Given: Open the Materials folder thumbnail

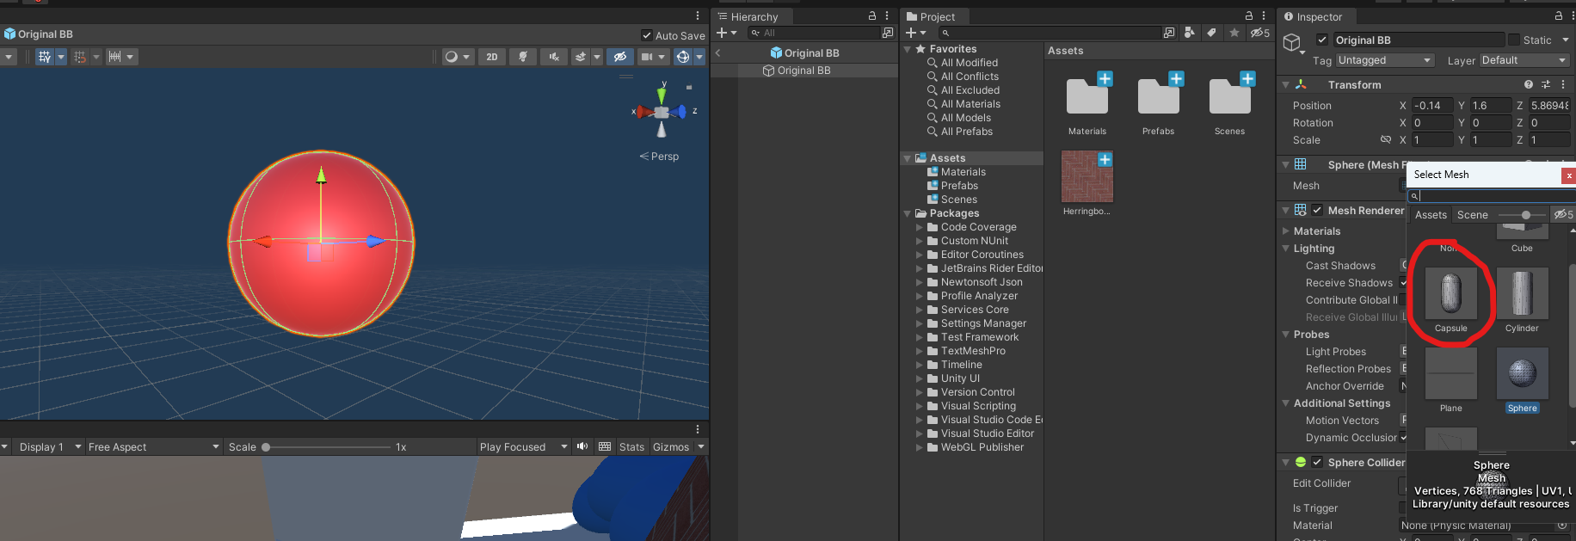Looking at the screenshot, I should (x=1087, y=95).
